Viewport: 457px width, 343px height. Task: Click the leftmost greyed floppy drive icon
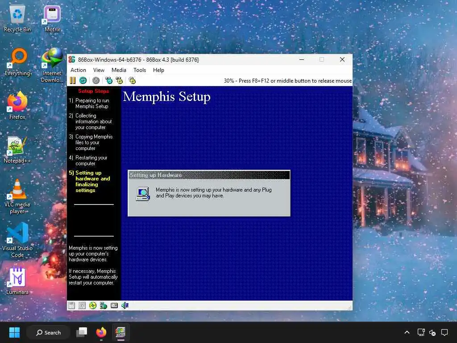(71, 305)
